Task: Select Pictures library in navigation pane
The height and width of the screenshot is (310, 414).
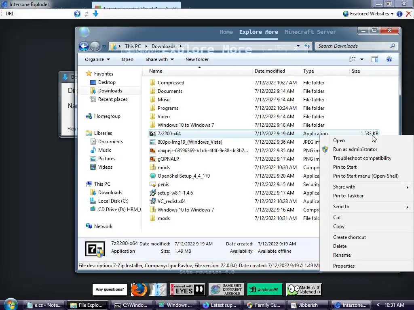Action: tap(103, 158)
